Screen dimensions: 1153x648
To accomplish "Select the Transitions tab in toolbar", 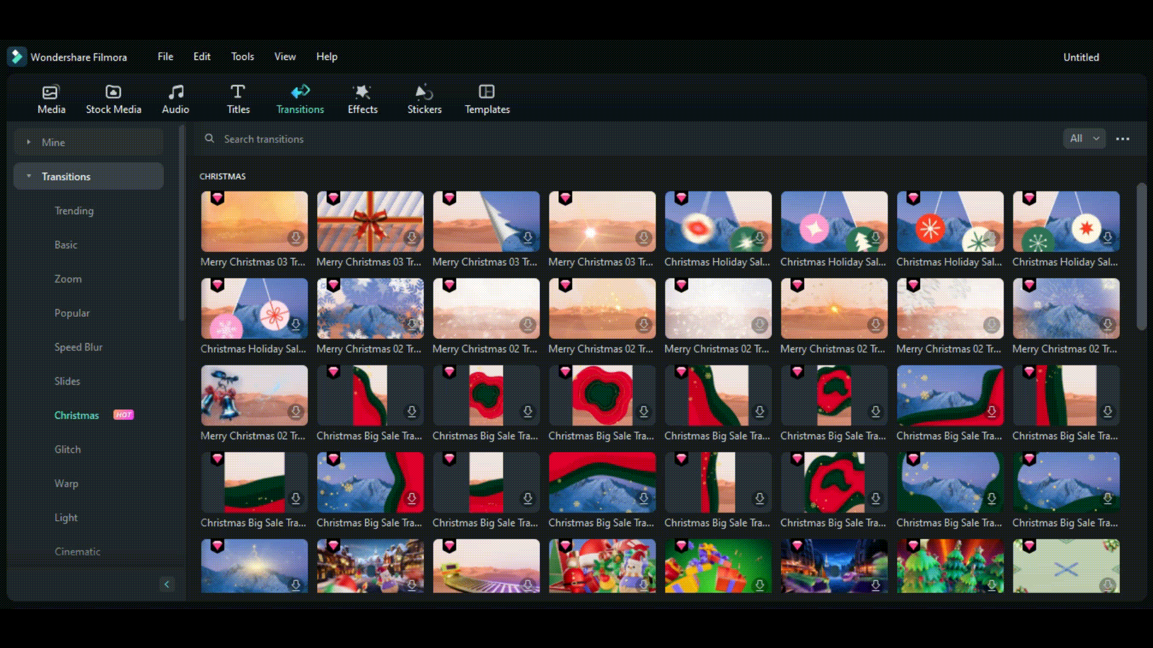I will point(300,100).
